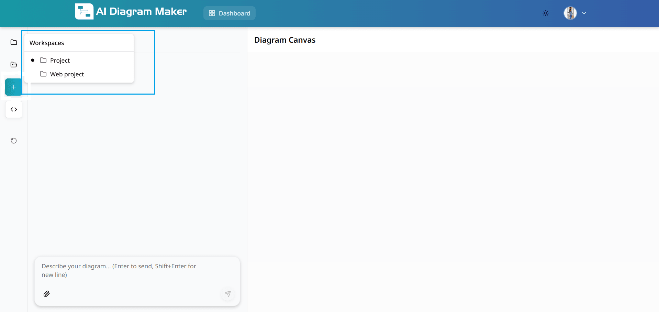The width and height of the screenshot is (659, 312).
Task: Click the open folder icon in left sidebar
Action: [14, 65]
